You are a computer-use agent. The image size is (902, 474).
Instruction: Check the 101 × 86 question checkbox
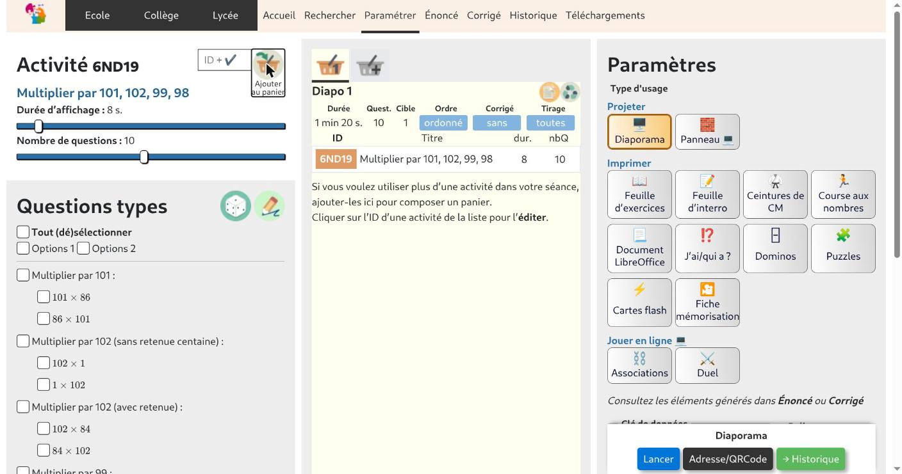(44, 297)
